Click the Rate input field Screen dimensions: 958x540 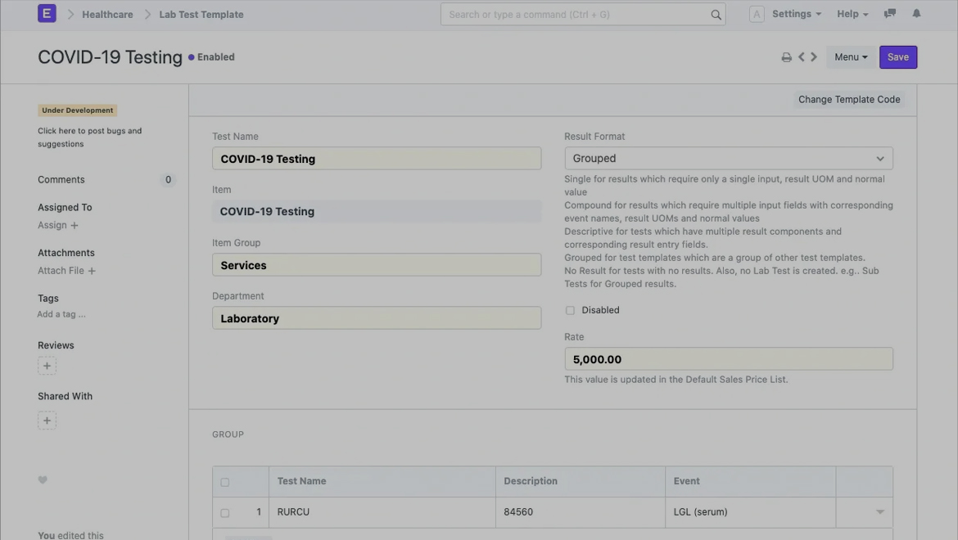pos(728,359)
